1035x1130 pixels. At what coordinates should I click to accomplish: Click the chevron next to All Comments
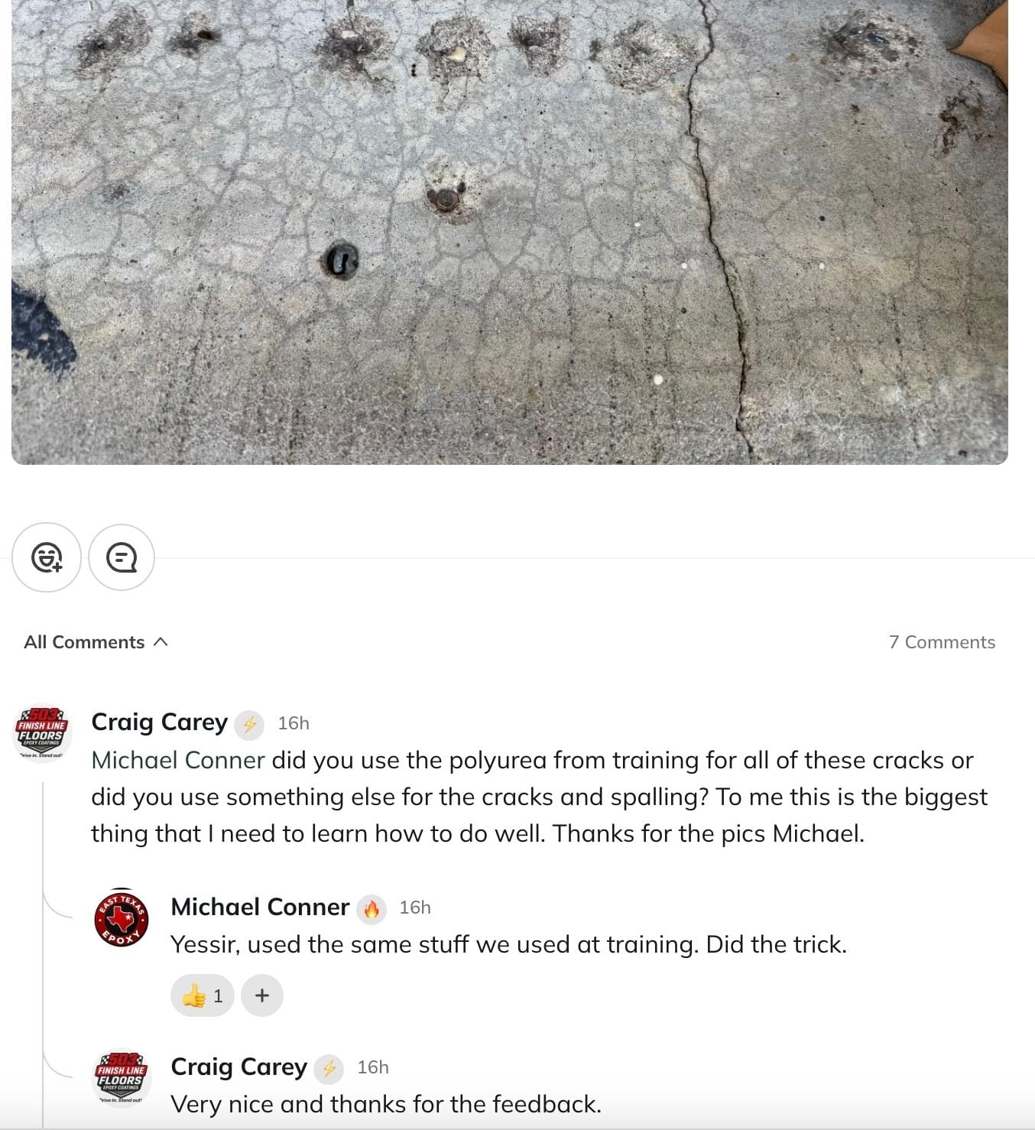tap(161, 642)
